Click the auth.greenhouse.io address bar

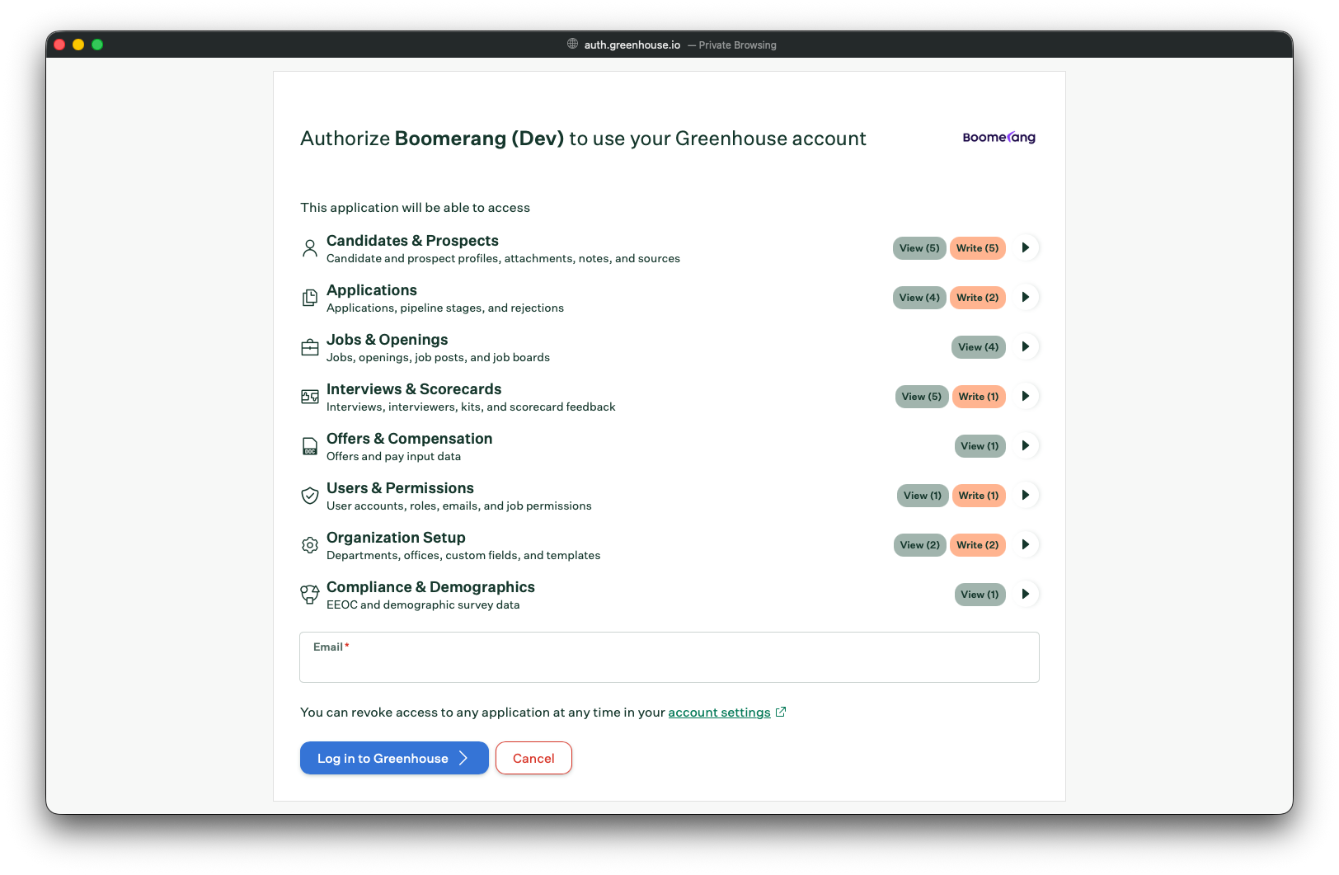point(632,45)
